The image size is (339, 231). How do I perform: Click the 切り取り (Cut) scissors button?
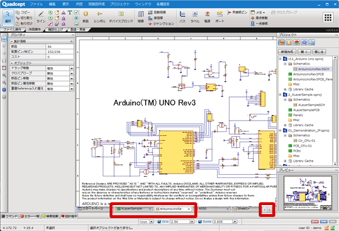click(24, 18)
